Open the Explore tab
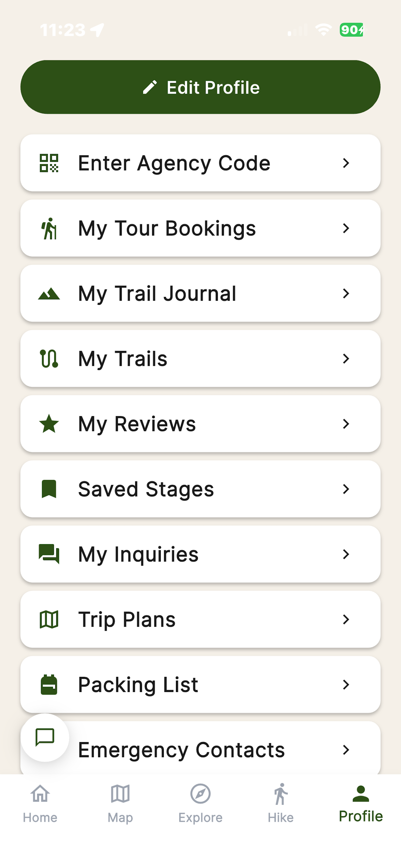 tap(200, 803)
